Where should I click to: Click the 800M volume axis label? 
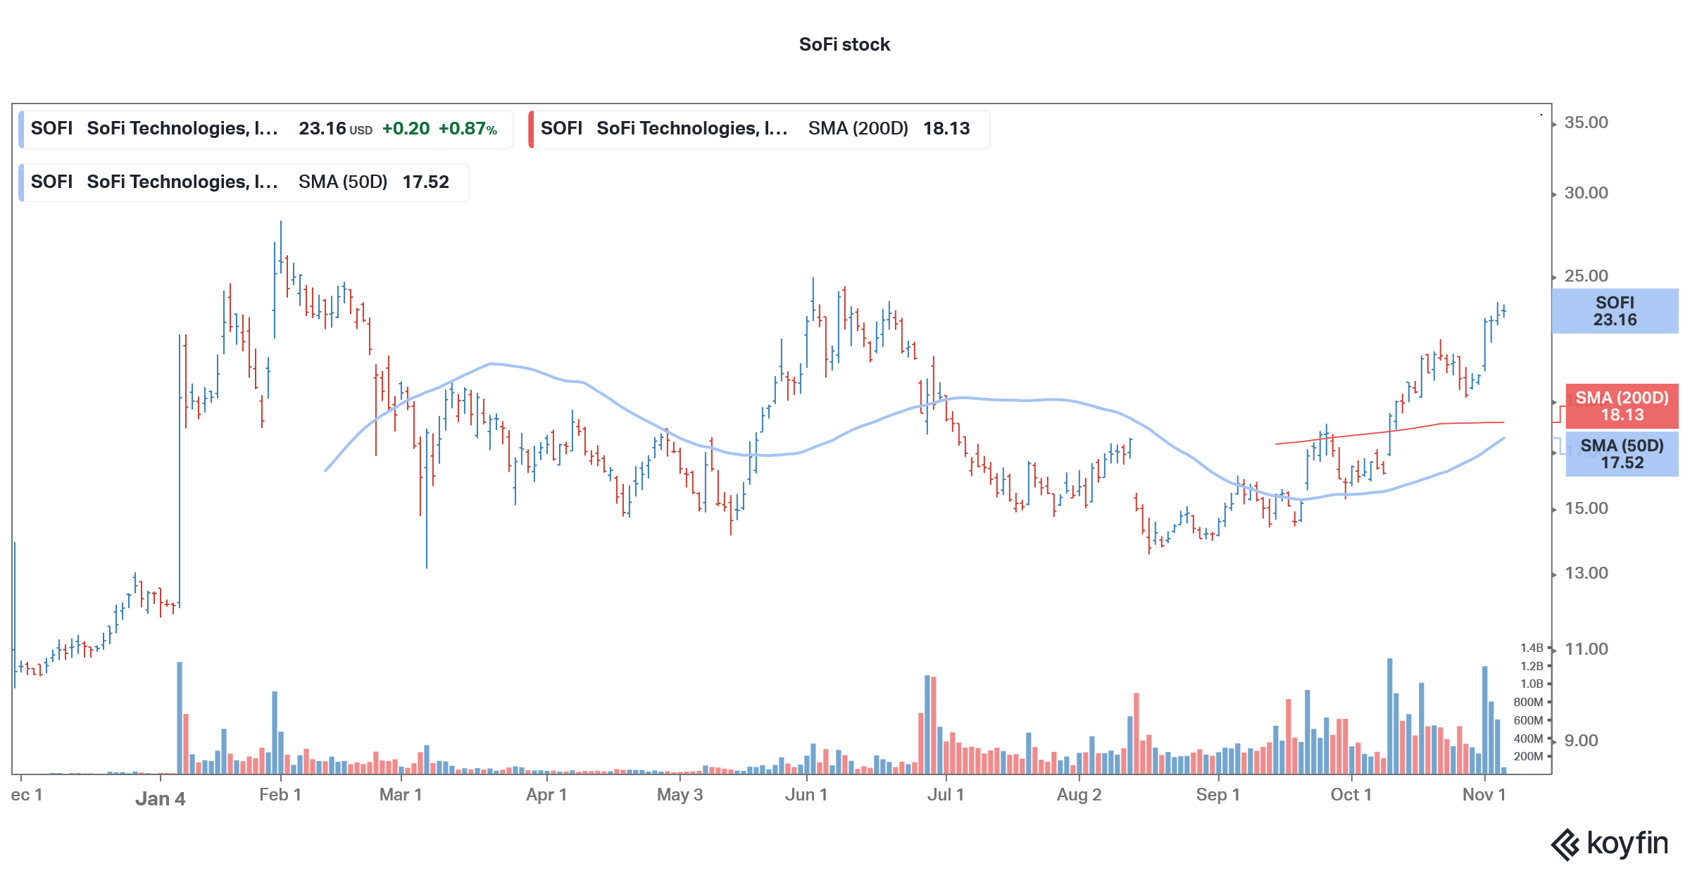coord(1528,702)
